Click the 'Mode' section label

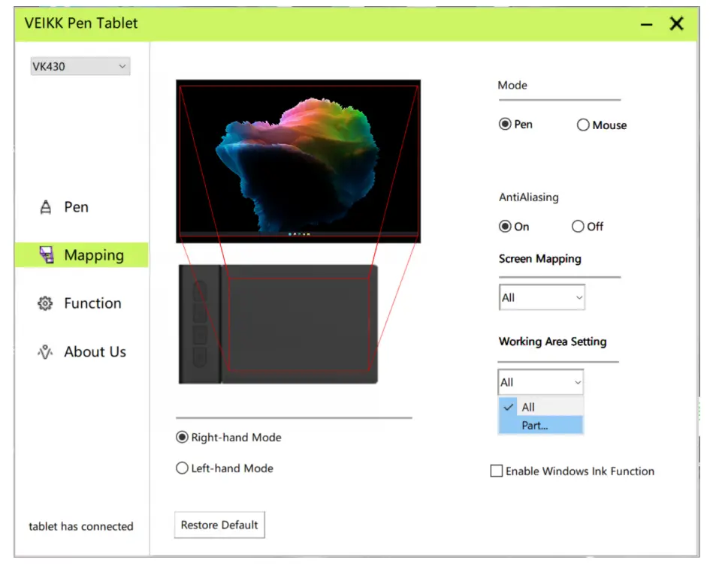[512, 85]
